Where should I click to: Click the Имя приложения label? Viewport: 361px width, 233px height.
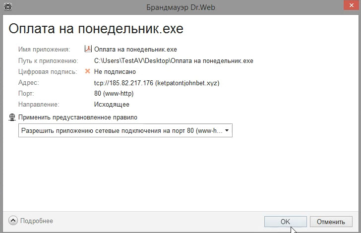coord(44,49)
